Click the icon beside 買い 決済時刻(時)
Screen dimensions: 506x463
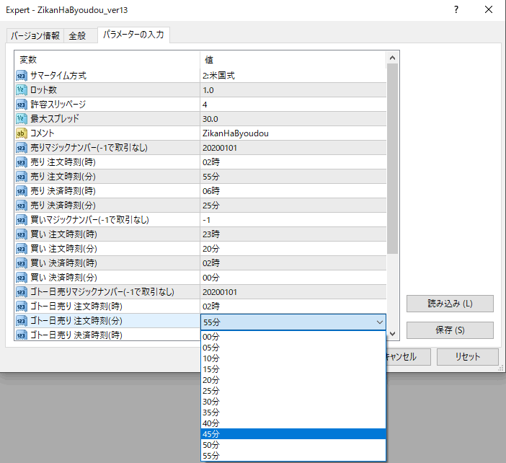coord(22,263)
